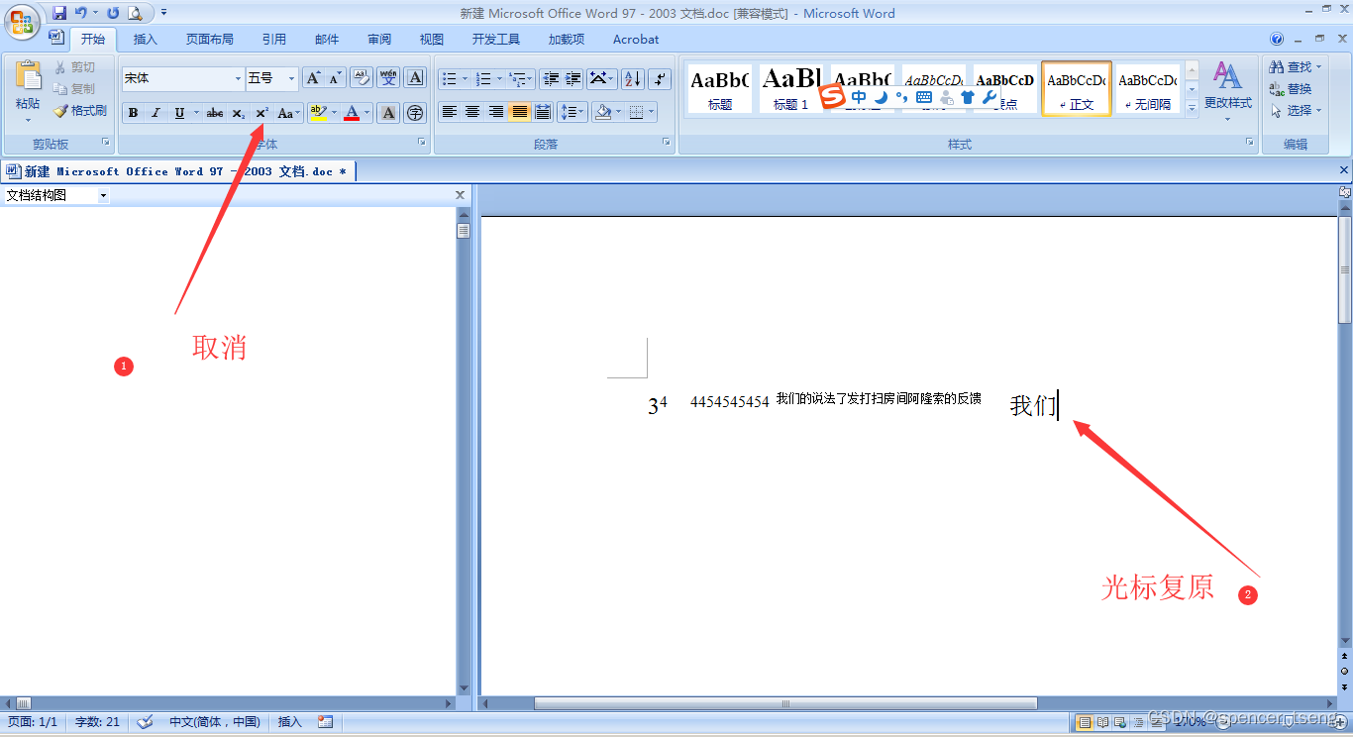Open paragraph shading color bucket
The height and width of the screenshot is (737, 1353).
(x=602, y=112)
